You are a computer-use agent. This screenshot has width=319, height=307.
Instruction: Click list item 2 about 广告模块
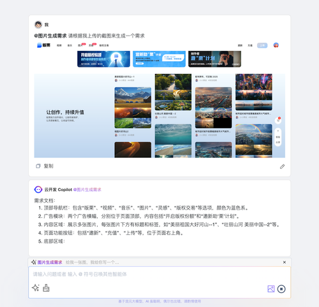coord(139,216)
